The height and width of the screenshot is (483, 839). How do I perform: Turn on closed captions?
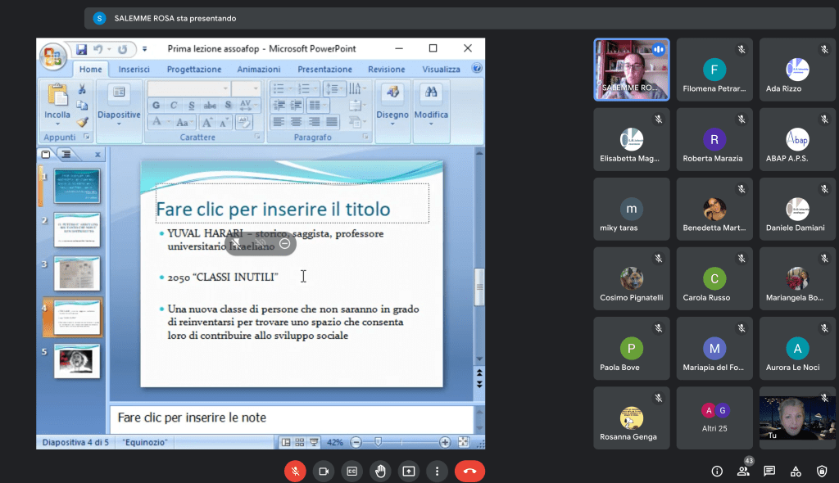(x=351, y=471)
